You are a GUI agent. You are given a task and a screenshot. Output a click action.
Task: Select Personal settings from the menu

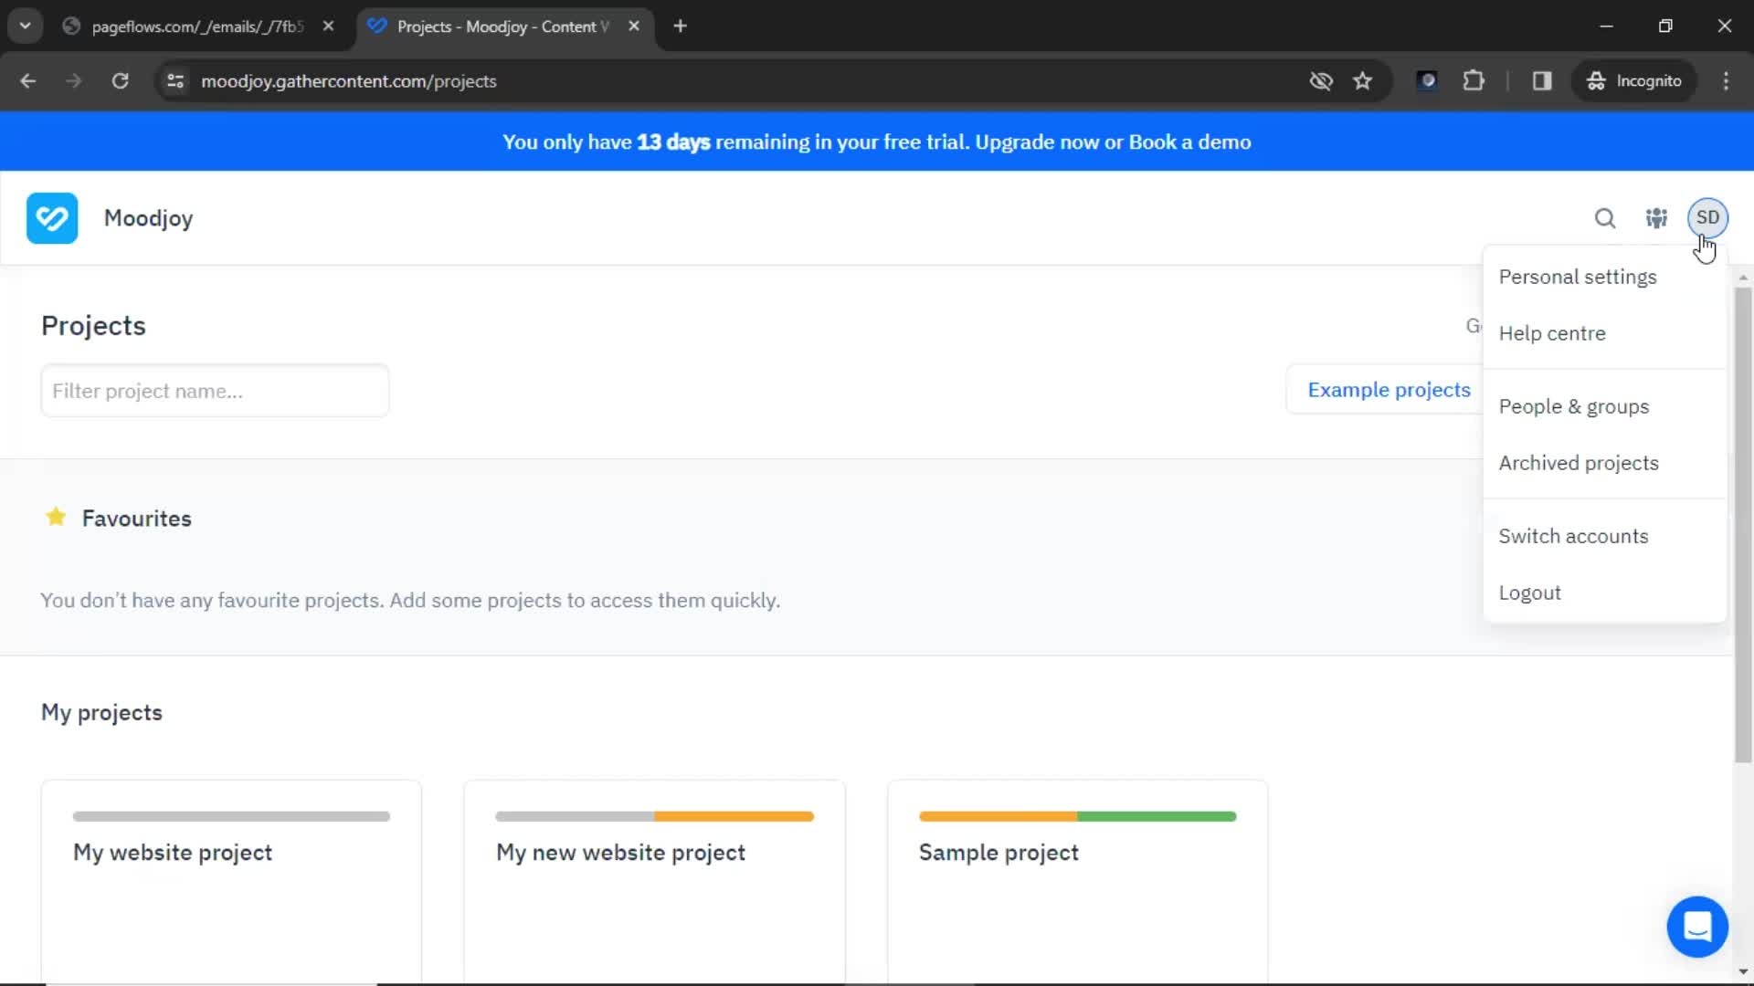pyautogui.click(x=1578, y=277)
